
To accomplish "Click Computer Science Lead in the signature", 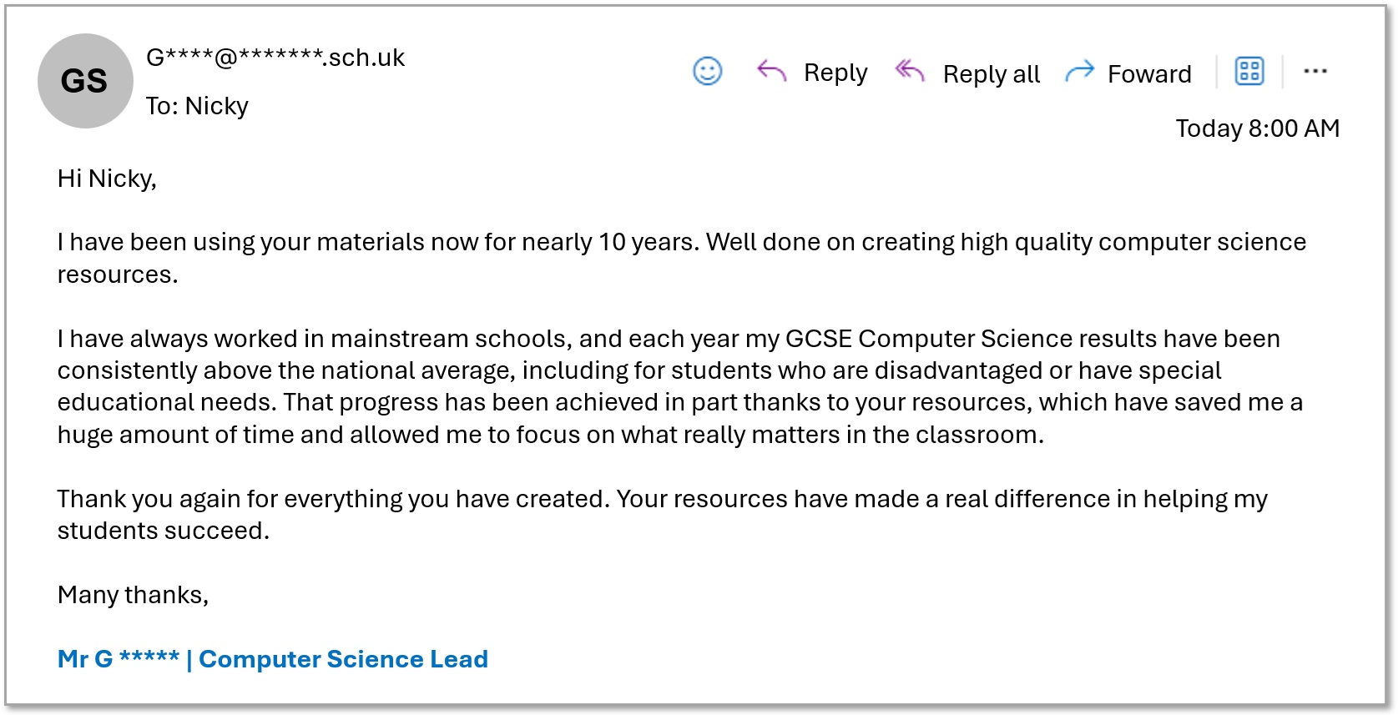I will click(x=343, y=659).
